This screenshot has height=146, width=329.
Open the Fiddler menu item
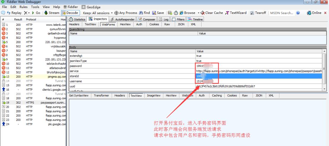[71, 7]
